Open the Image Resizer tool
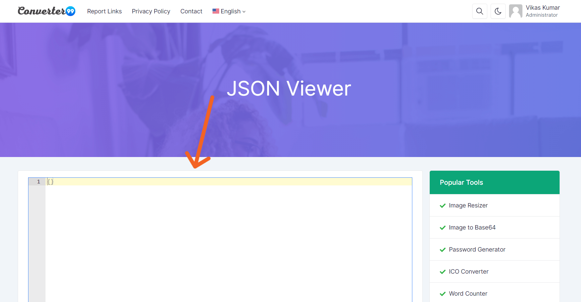Image resolution: width=581 pixels, height=302 pixels. click(x=468, y=205)
